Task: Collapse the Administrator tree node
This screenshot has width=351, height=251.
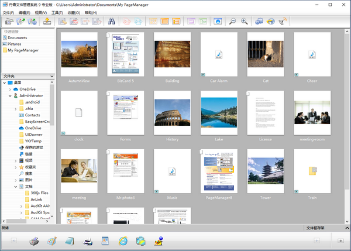Action: coord(10,96)
